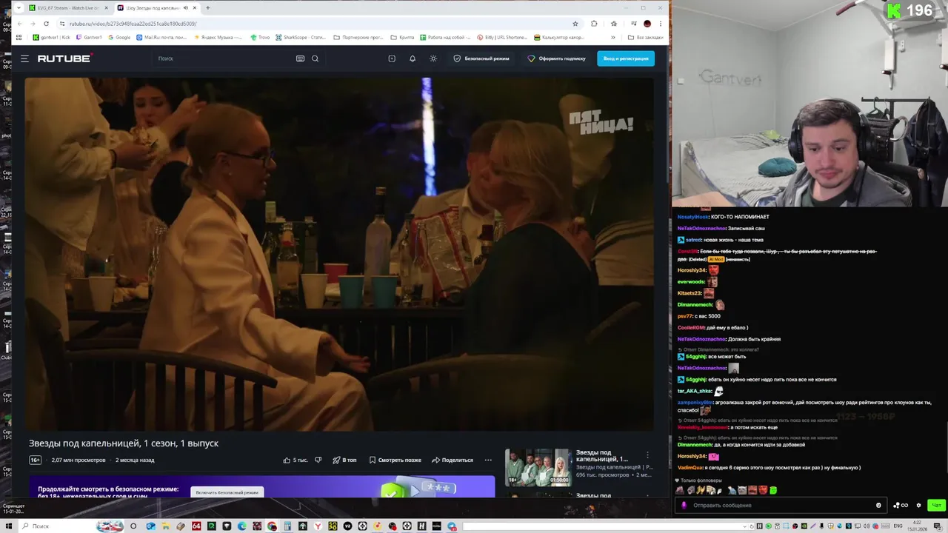Add video to Смотреть позже
The width and height of the screenshot is (948, 533).
click(395, 460)
